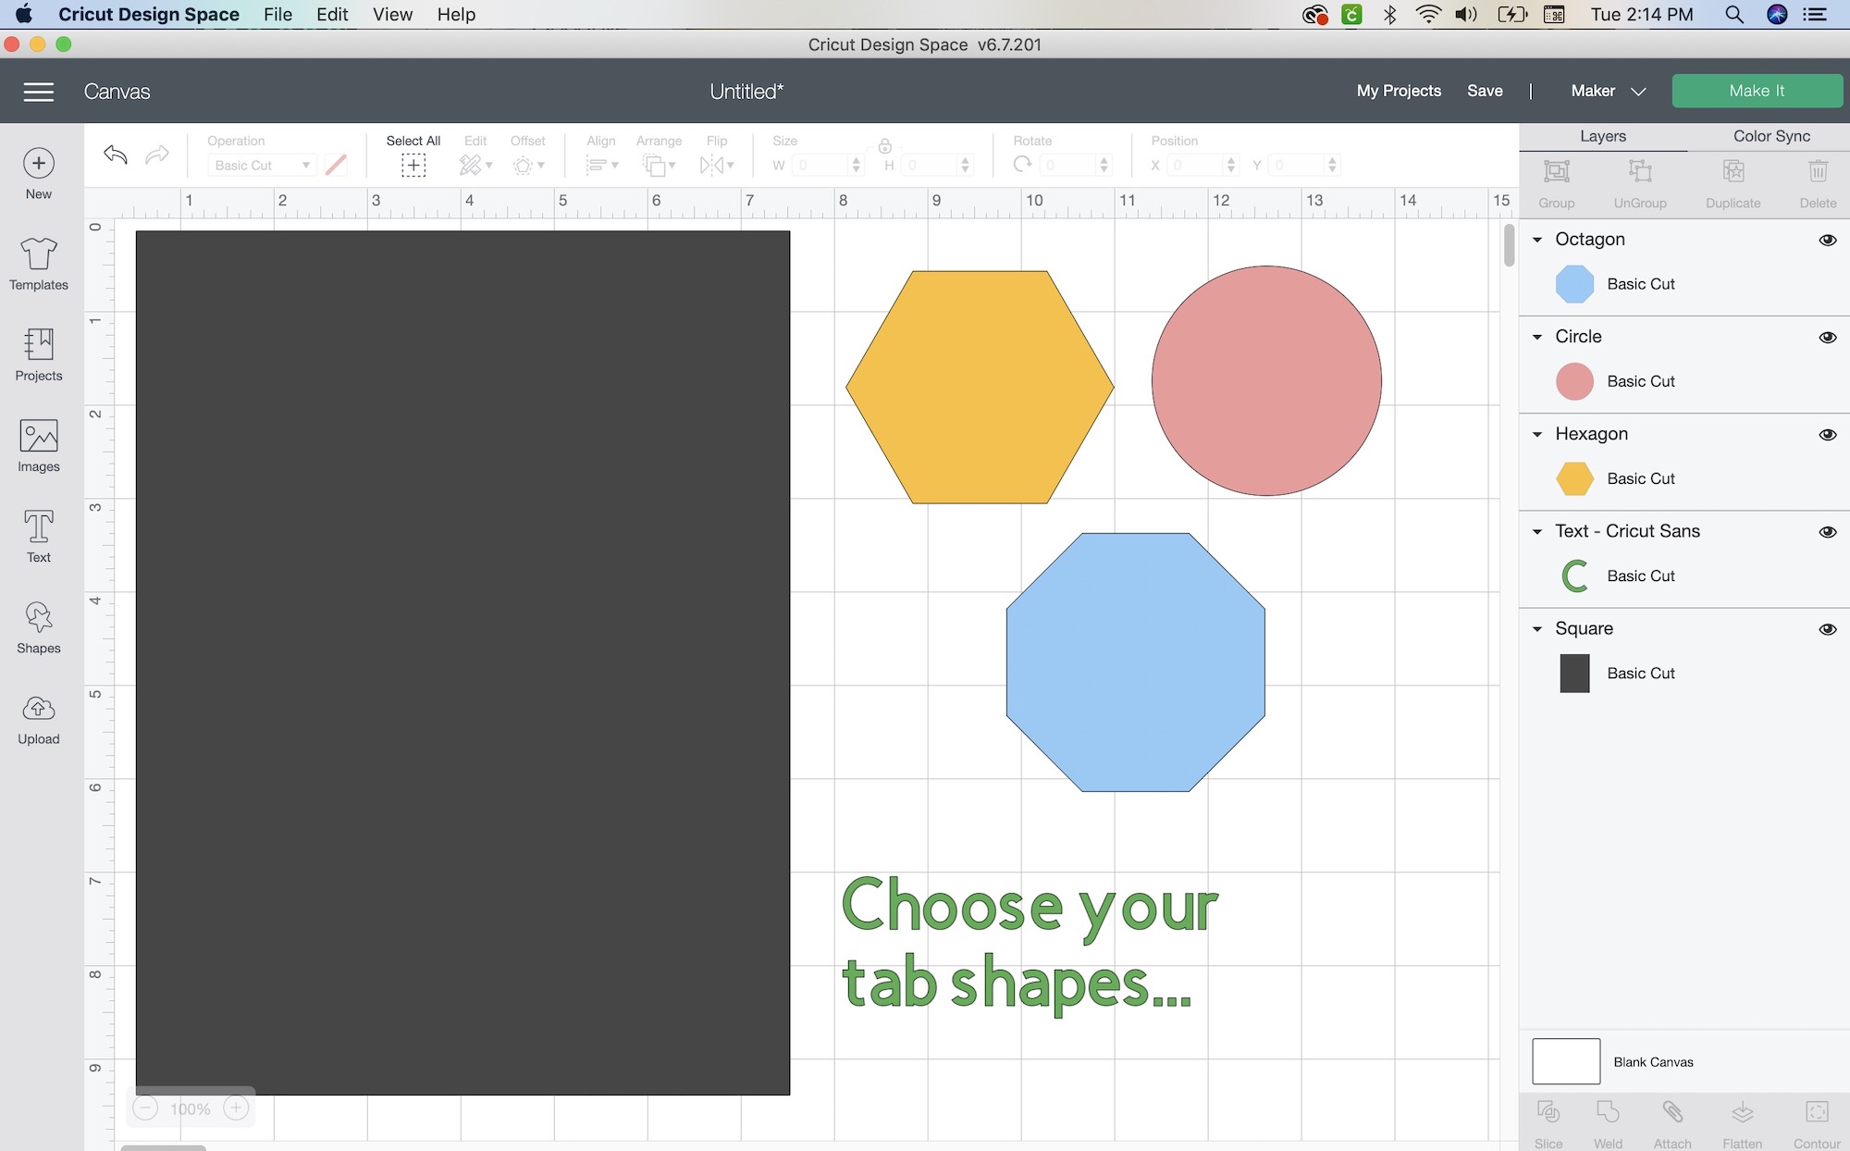Open the Shapes tool

[38, 628]
